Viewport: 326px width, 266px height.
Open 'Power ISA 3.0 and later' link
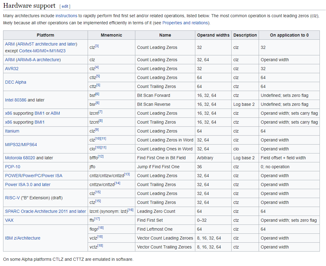tap(28, 185)
